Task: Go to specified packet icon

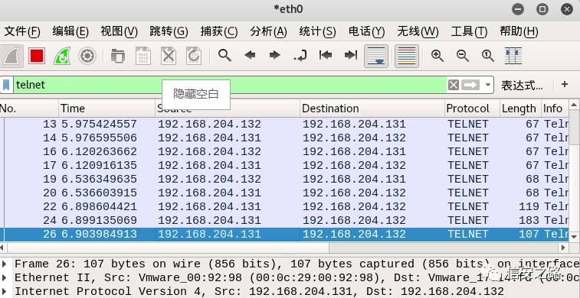Action: coord(300,56)
